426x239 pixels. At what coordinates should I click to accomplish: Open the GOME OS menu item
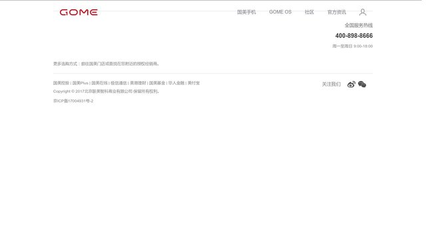280,12
